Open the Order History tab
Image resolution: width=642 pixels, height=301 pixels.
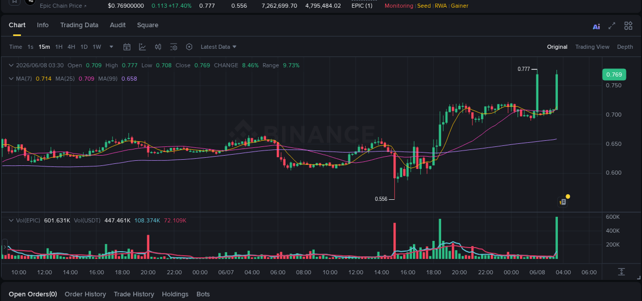click(85, 294)
